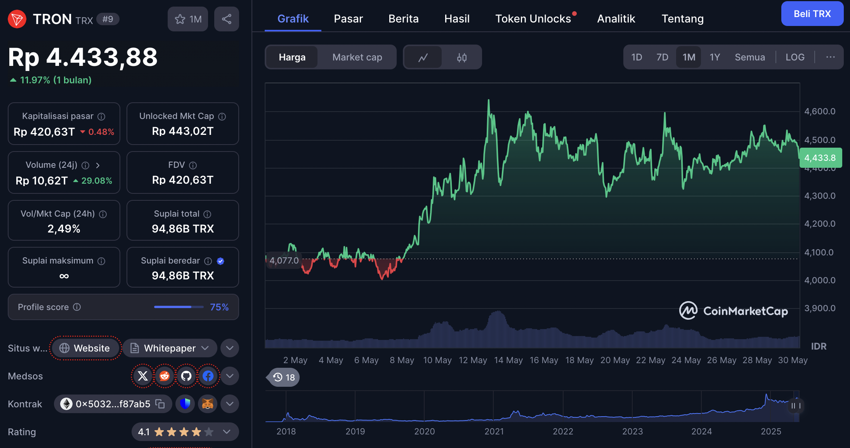This screenshot has width=850, height=448.
Task: Click the Suplai total info icon
Action: [208, 214]
